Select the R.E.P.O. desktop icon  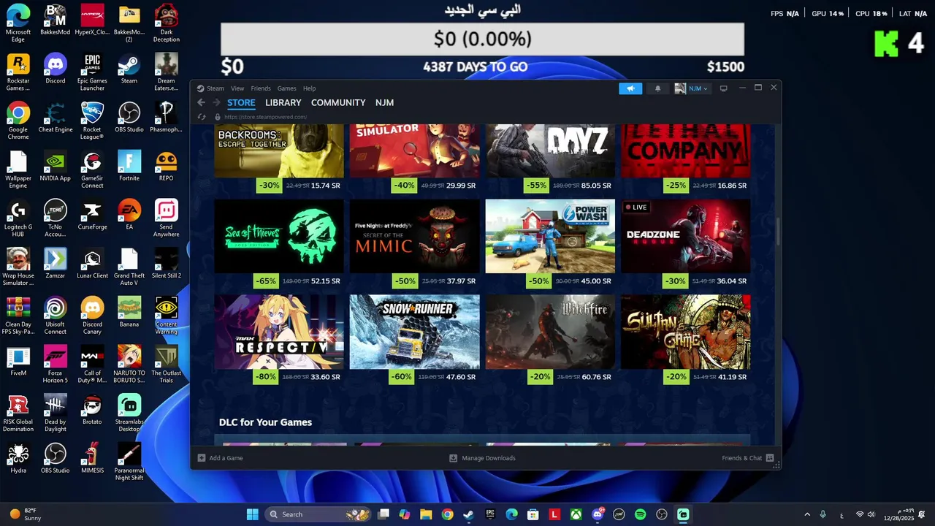(x=167, y=166)
